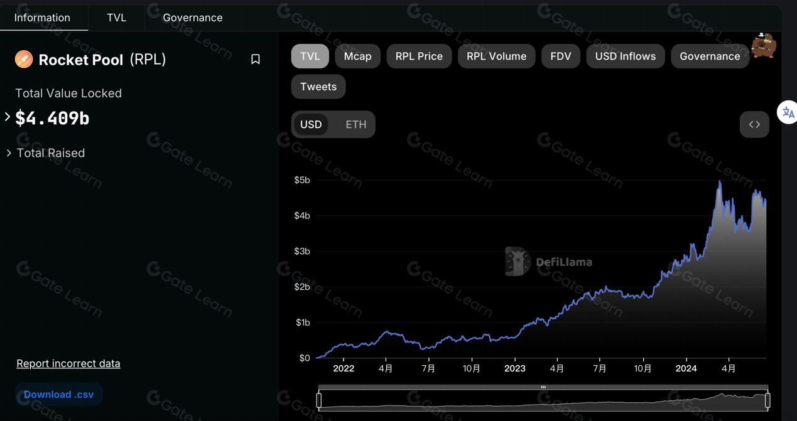The height and width of the screenshot is (421, 797).
Task: Switch chart denomination to ETH
Action: tap(355, 124)
